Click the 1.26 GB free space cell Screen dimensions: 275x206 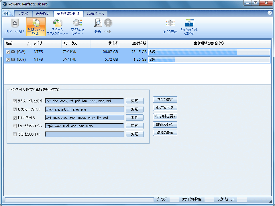[140, 60]
